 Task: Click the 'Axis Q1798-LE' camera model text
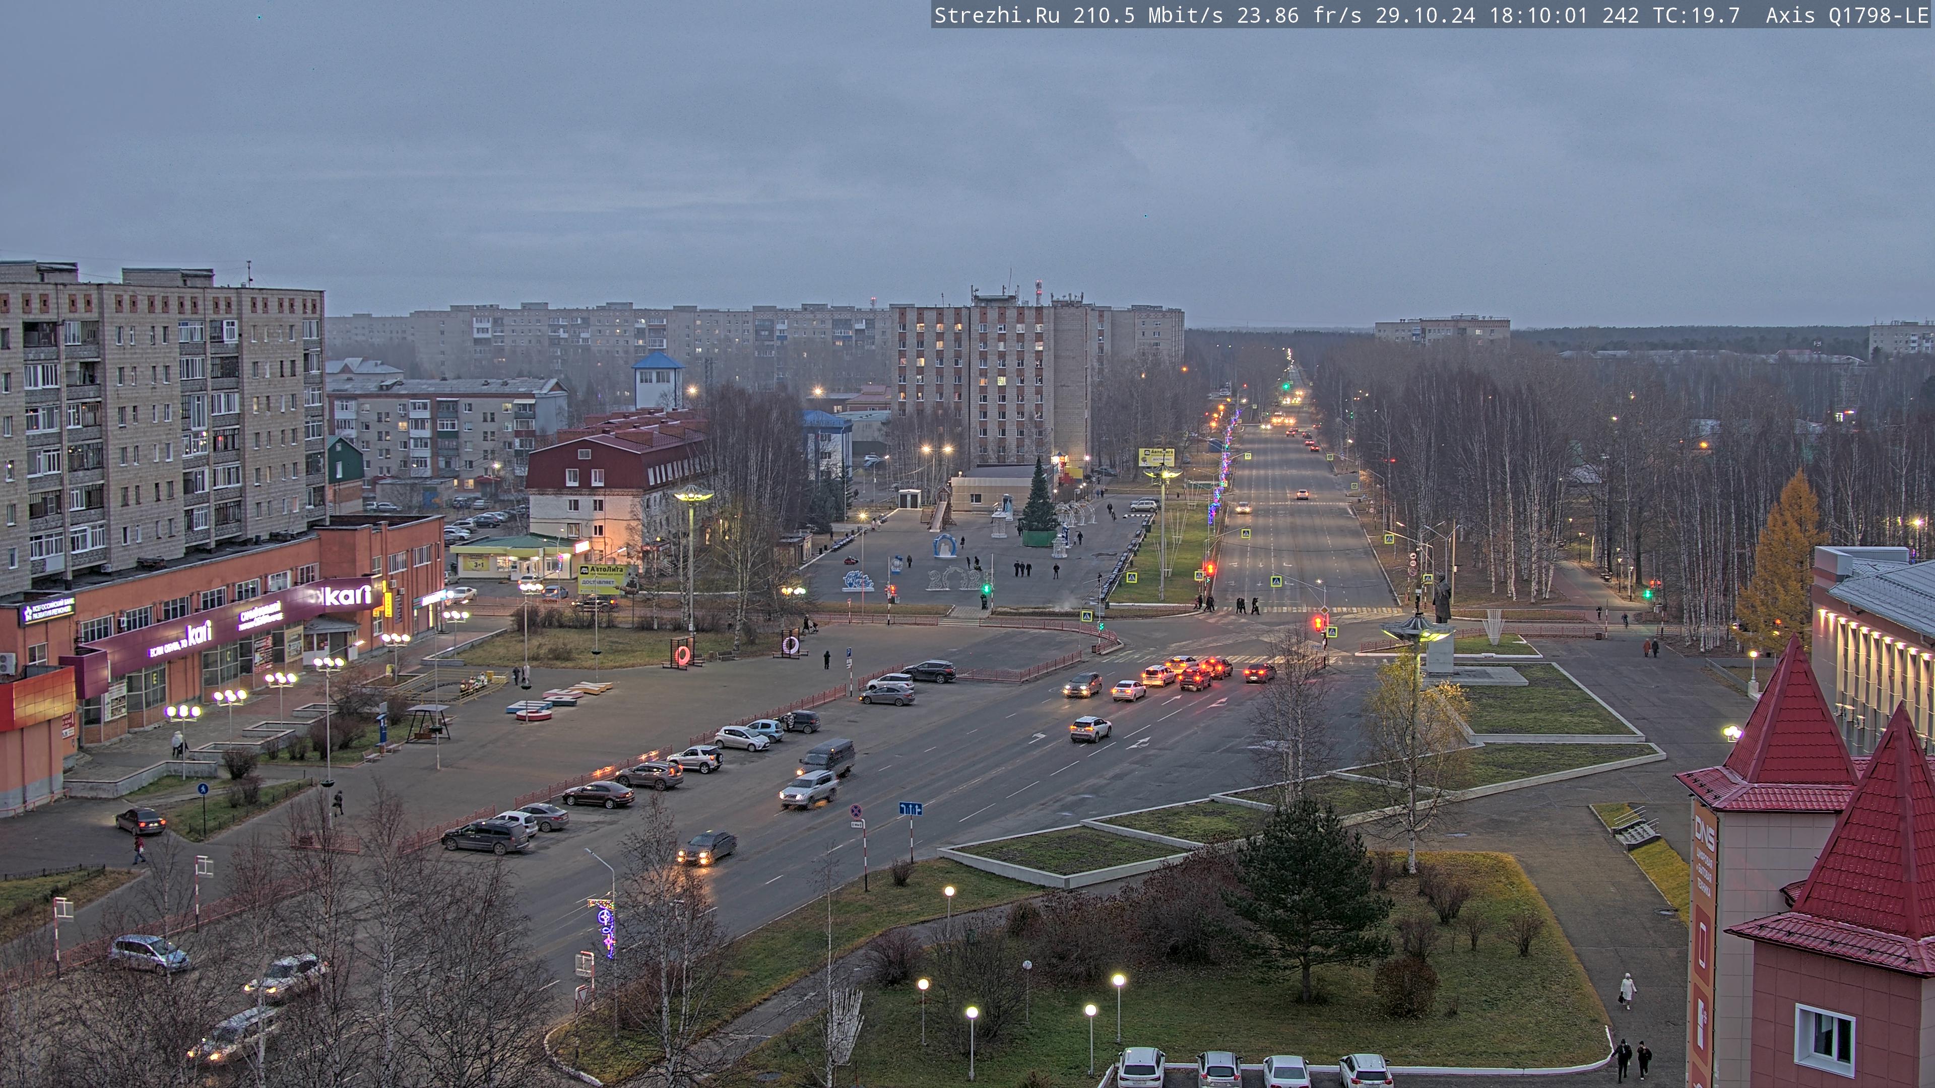(1848, 16)
